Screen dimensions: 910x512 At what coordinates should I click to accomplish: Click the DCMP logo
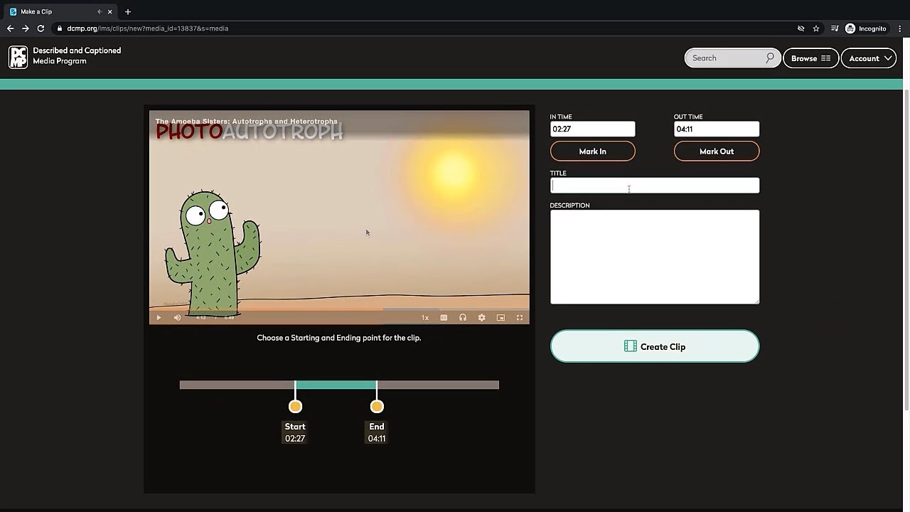18,57
